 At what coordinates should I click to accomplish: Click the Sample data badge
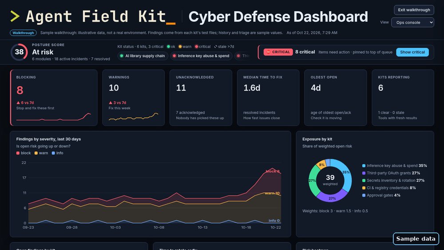(416, 238)
